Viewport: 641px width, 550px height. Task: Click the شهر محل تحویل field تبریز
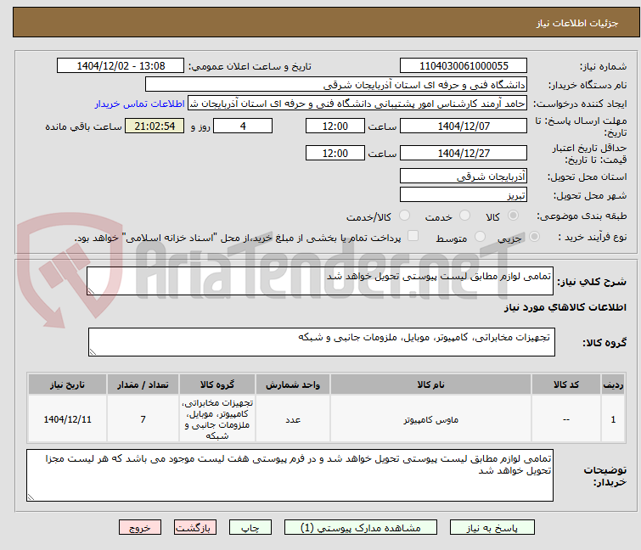click(464, 195)
